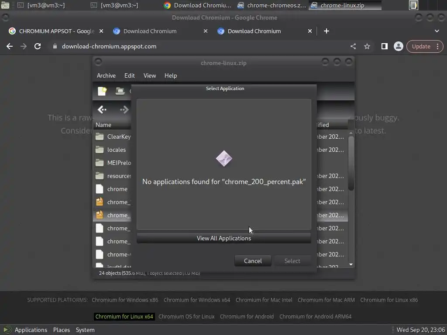Screen dimensions: 447x335
Task: Click the greyed-out Select button
Action: (x=292, y=261)
